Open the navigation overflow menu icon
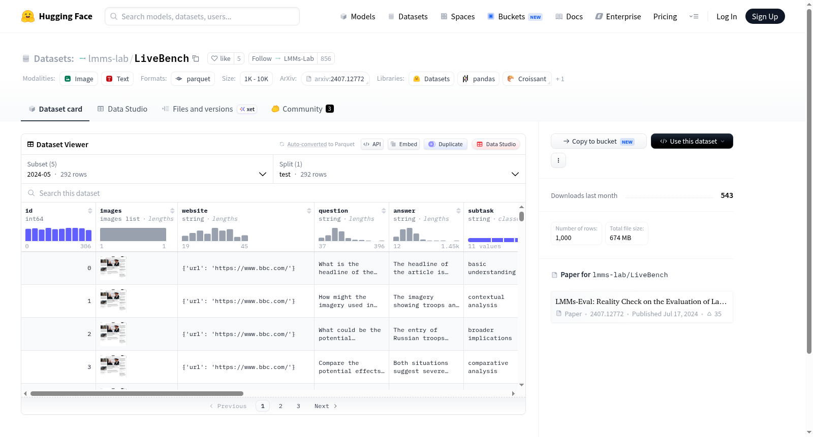This screenshot has width=813, height=437. tap(694, 16)
